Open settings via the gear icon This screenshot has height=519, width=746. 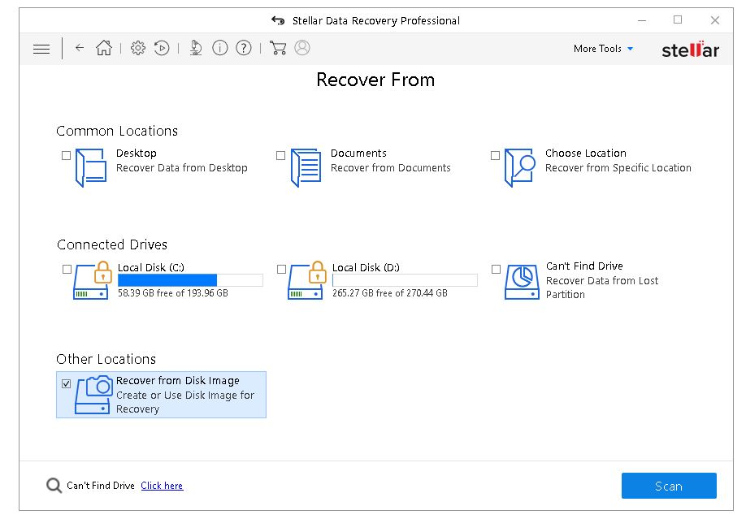point(138,48)
